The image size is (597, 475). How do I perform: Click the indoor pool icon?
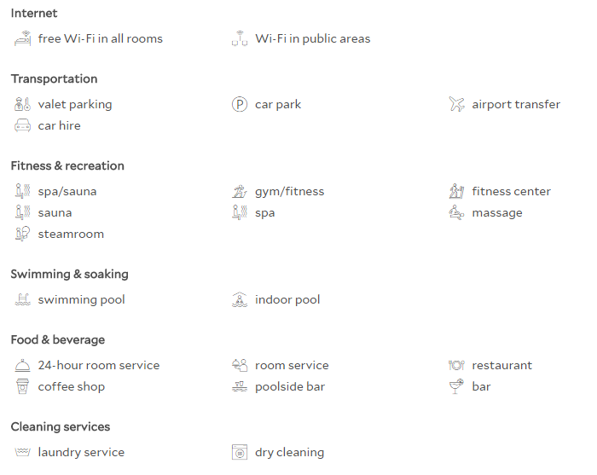(240, 299)
